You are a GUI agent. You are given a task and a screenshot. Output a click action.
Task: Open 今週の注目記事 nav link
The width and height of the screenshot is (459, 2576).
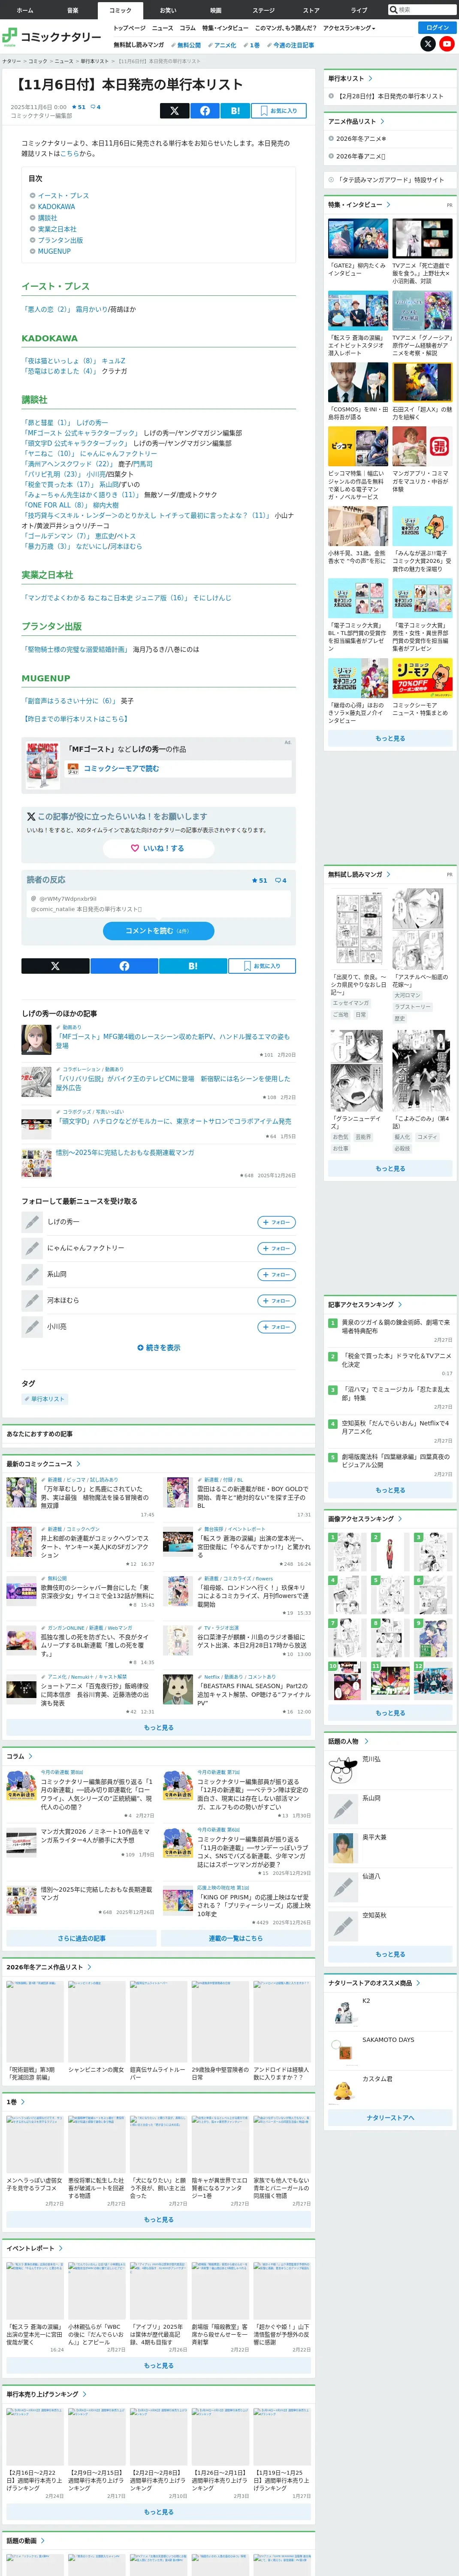[291, 45]
